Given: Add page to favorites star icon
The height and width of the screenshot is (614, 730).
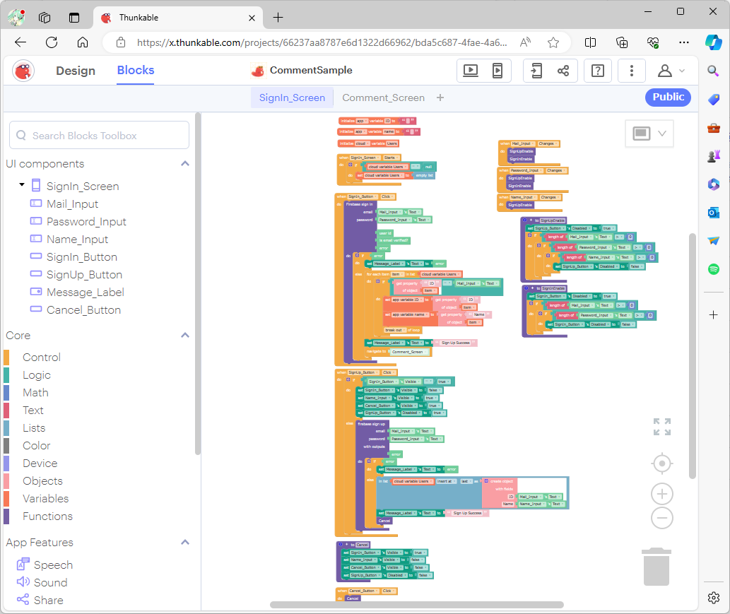Looking at the screenshot, I should tap(553, 43).
